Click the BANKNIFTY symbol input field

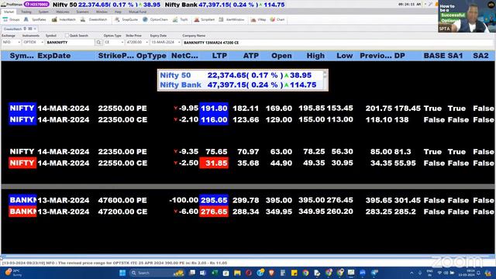click(x=71, y=42)
